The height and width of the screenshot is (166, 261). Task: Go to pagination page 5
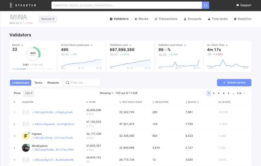pos(229,93)
